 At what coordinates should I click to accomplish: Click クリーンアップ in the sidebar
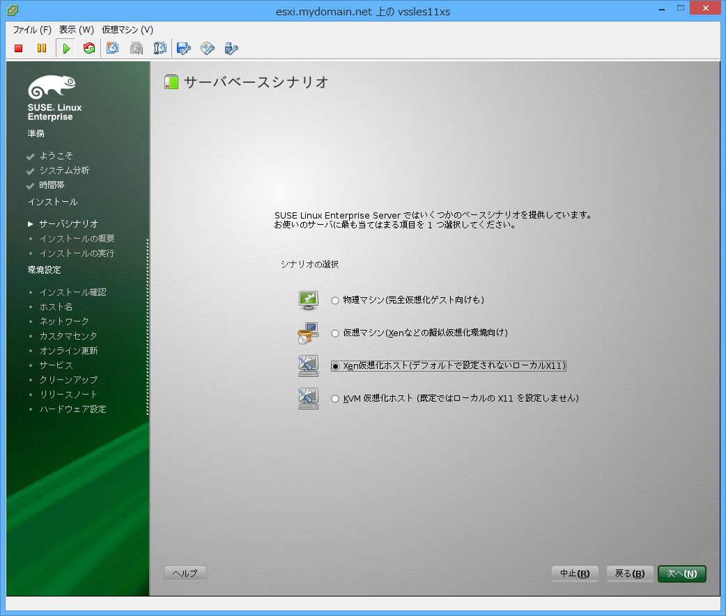tap(68, 380)
